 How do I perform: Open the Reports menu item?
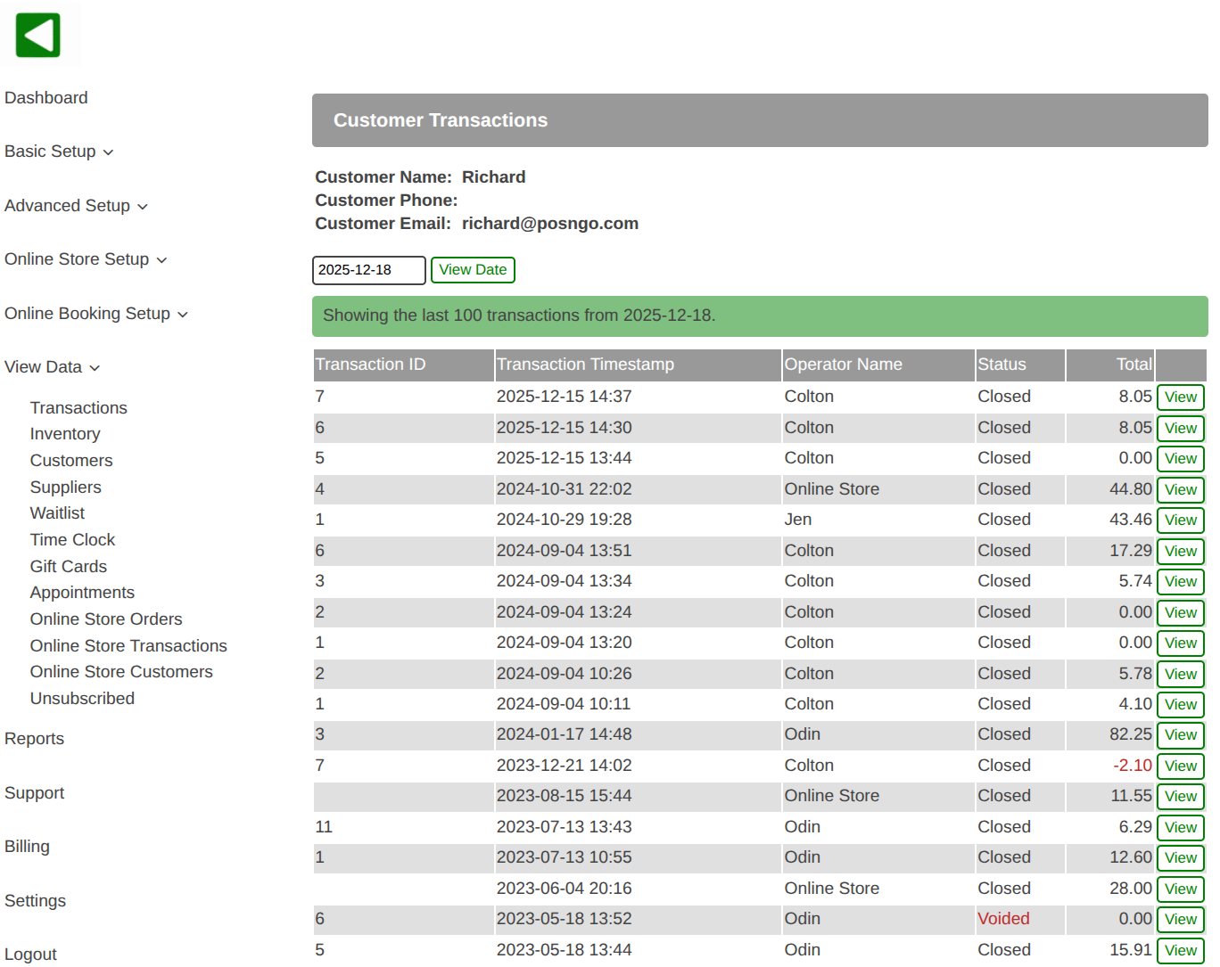point(35,739)
